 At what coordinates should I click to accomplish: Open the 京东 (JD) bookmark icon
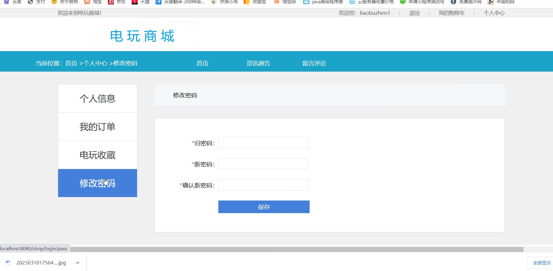[111, 2]
